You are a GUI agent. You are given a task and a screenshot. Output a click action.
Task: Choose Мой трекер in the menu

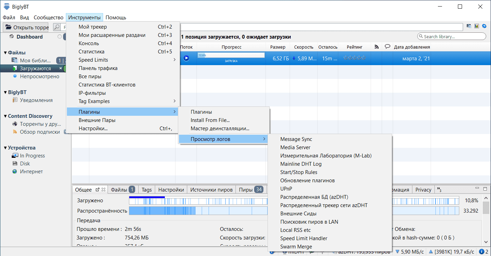click(123, 27)
